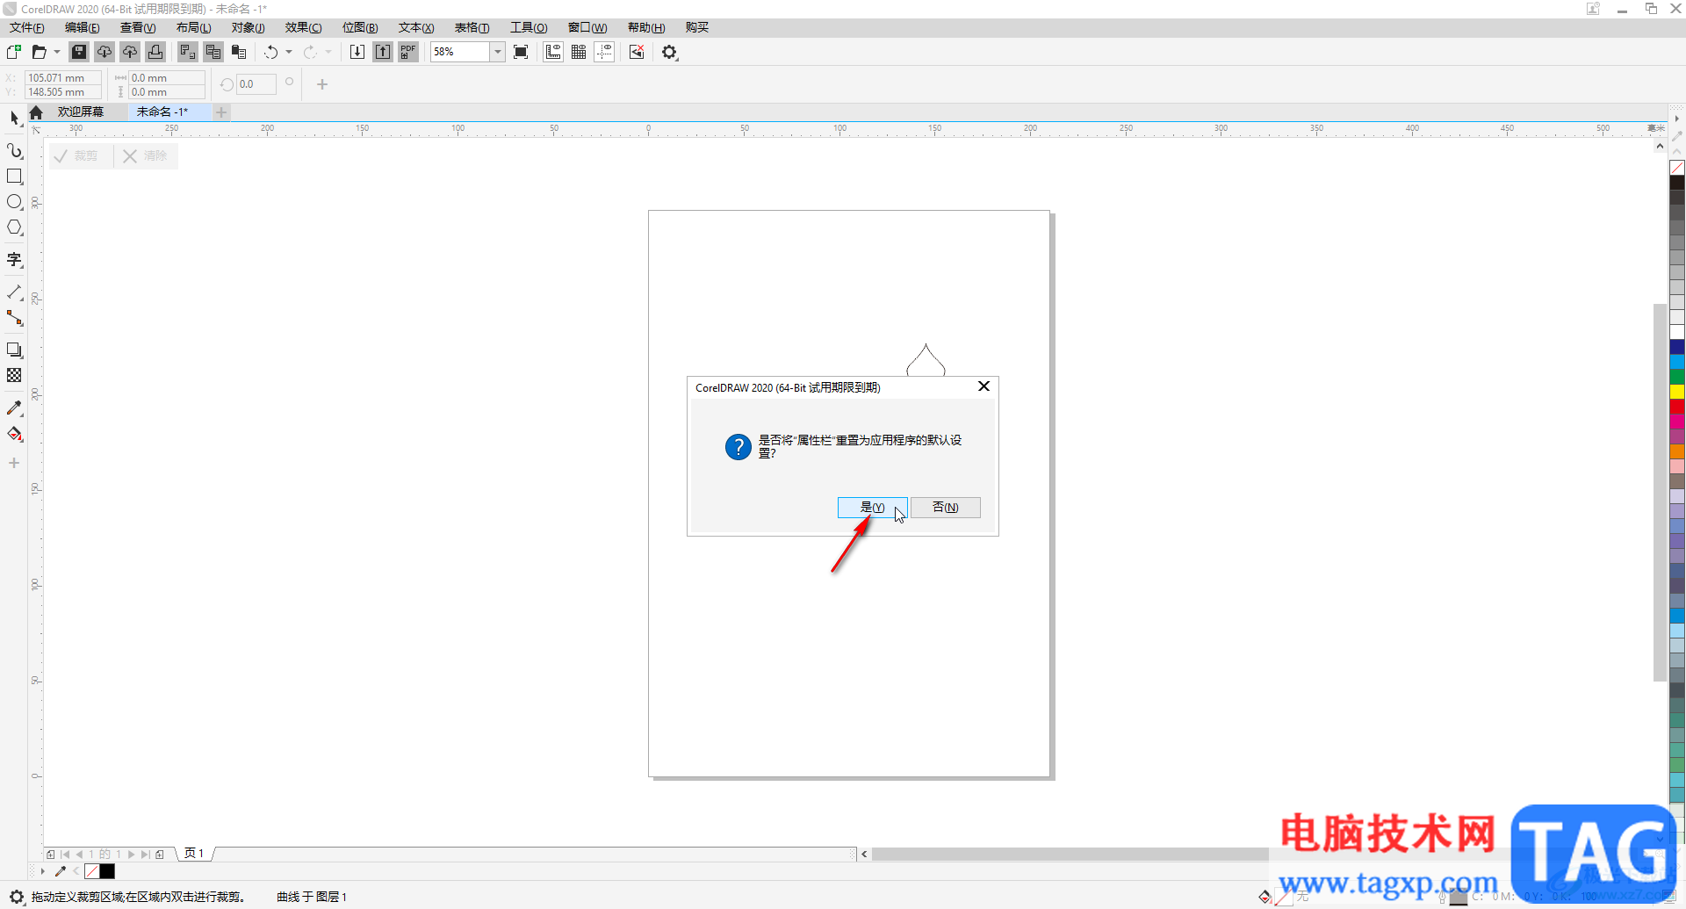Click the Copy icon in toolbar

click(x=213, y=52)
